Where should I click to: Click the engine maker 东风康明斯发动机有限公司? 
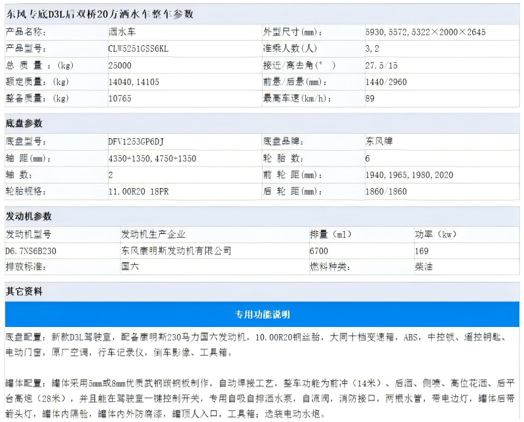tap(176, 250)
